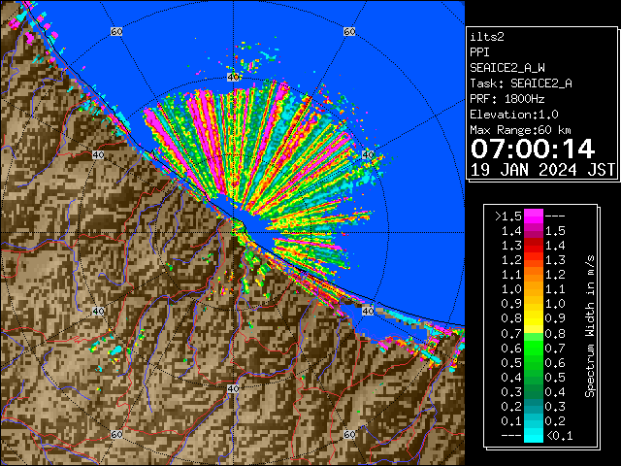Image resolution: width=621 pixels, height=466 pixels.
Task: Click the cyan <0.1 legend color swatch
Action: pyautogui.click(x=534, y=435)
